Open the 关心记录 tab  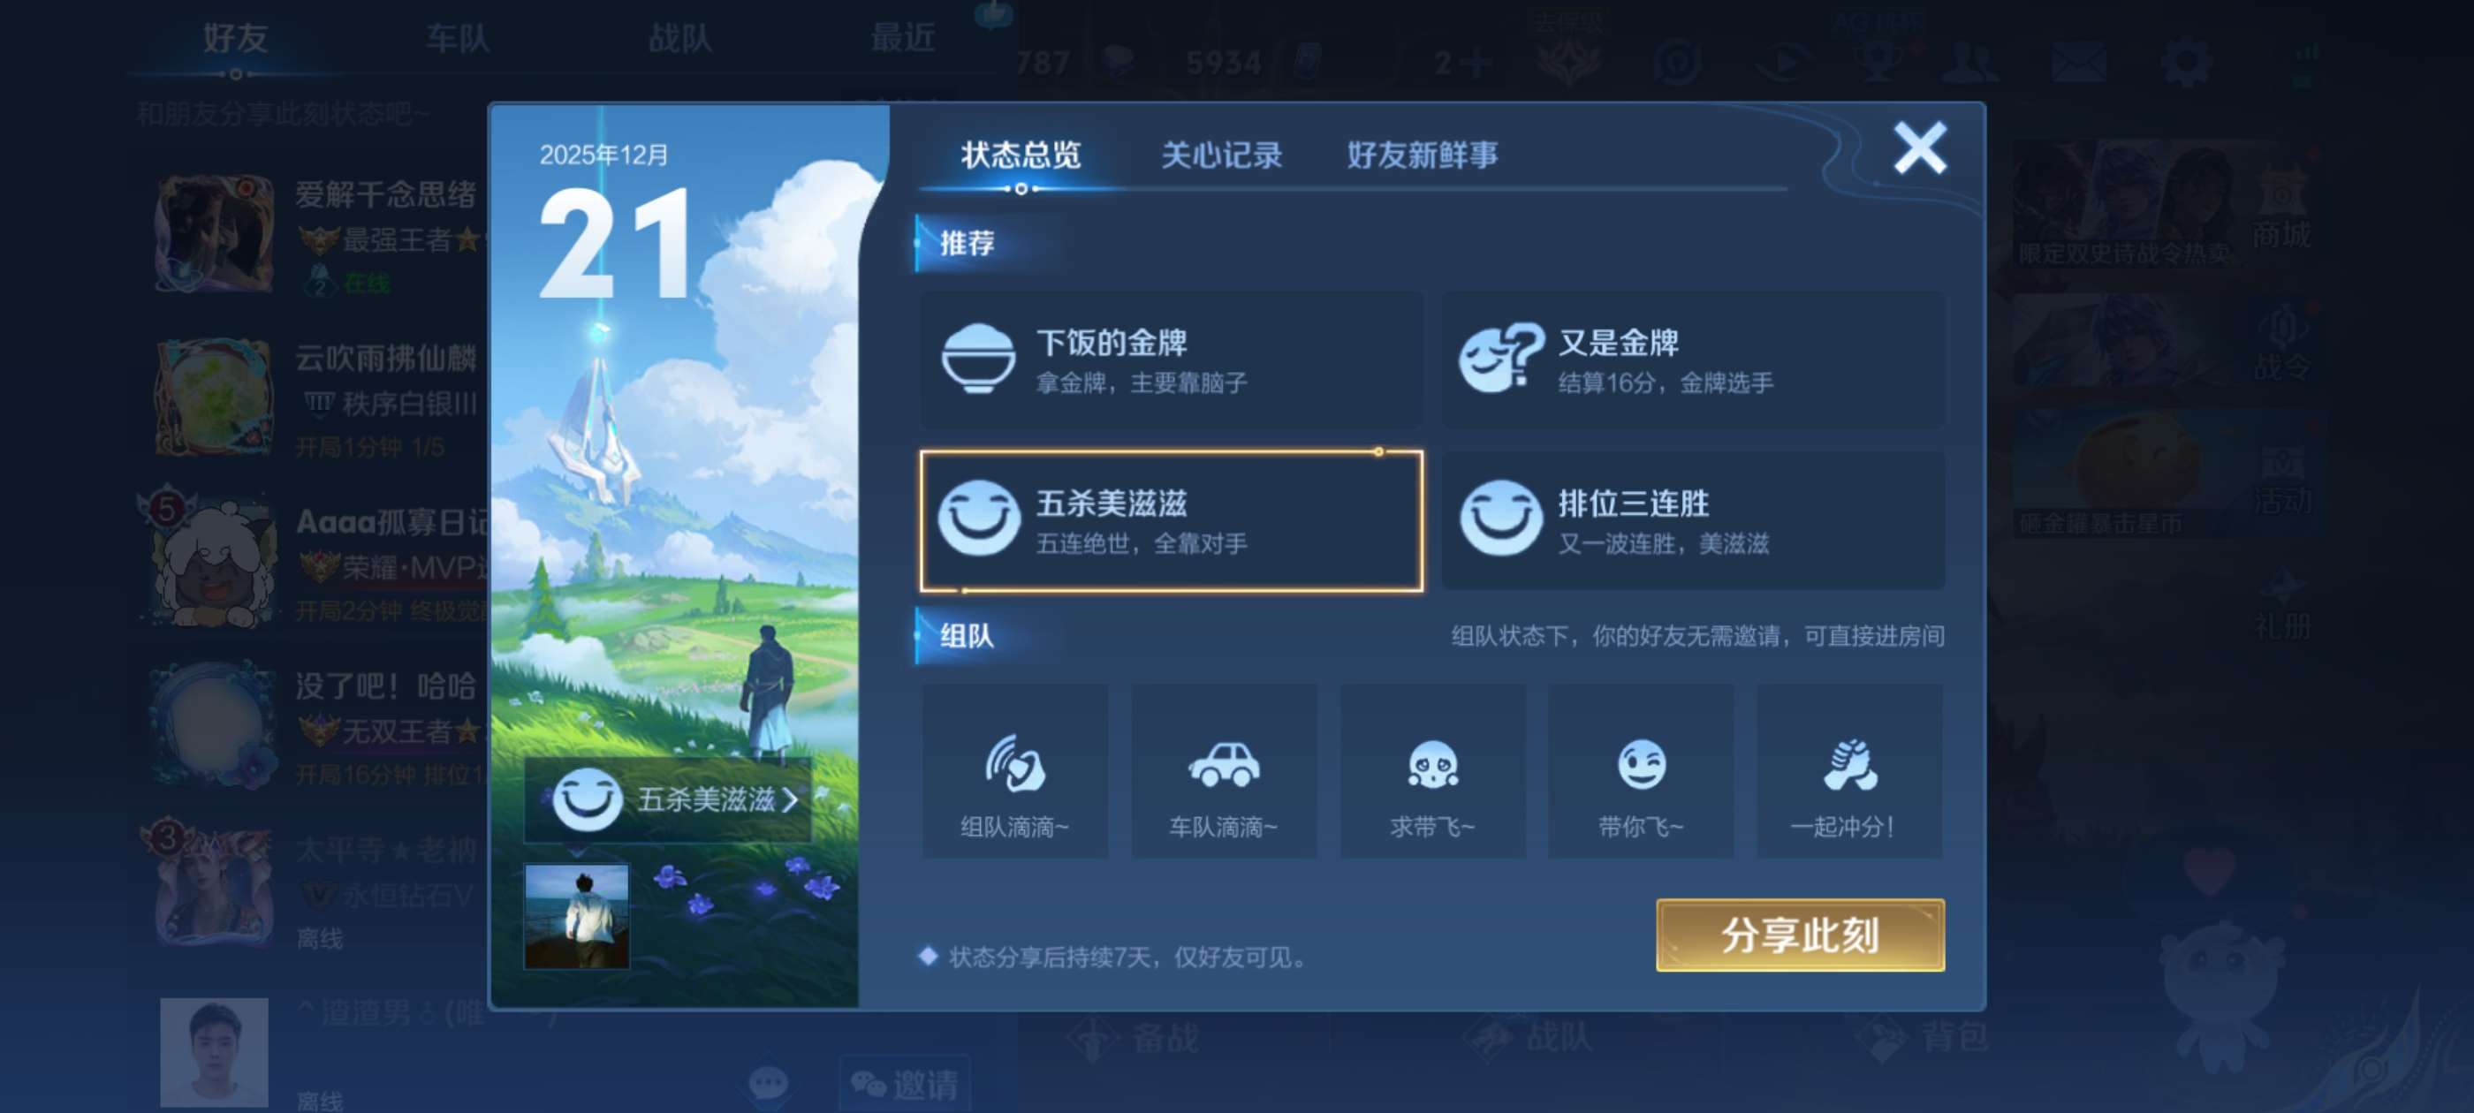(1221, 155)
